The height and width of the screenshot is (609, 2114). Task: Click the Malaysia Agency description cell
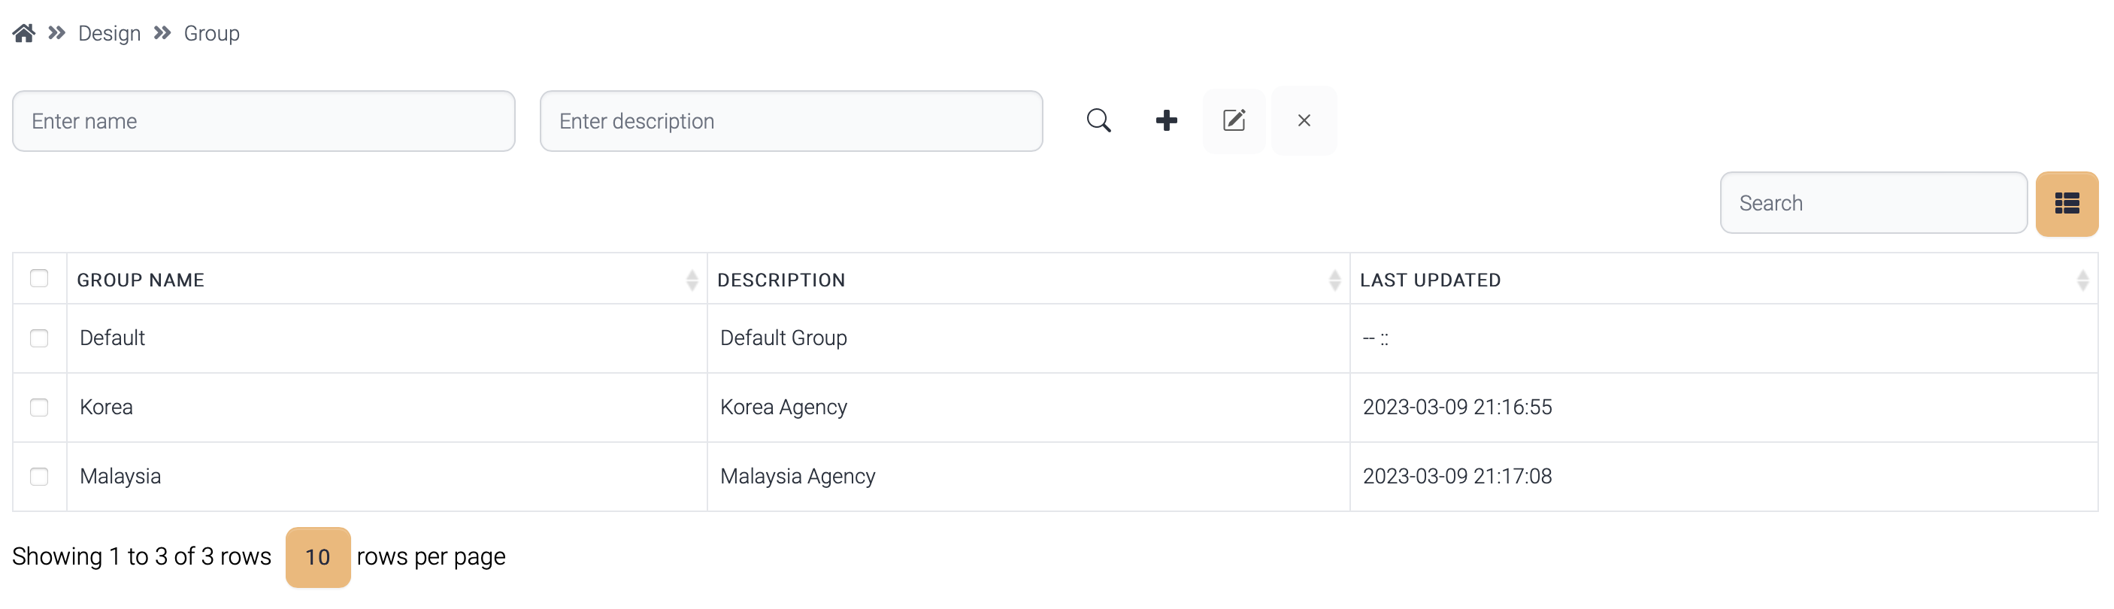797,476
